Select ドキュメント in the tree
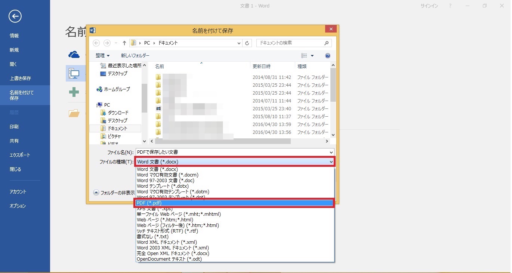 pos(115,129)
